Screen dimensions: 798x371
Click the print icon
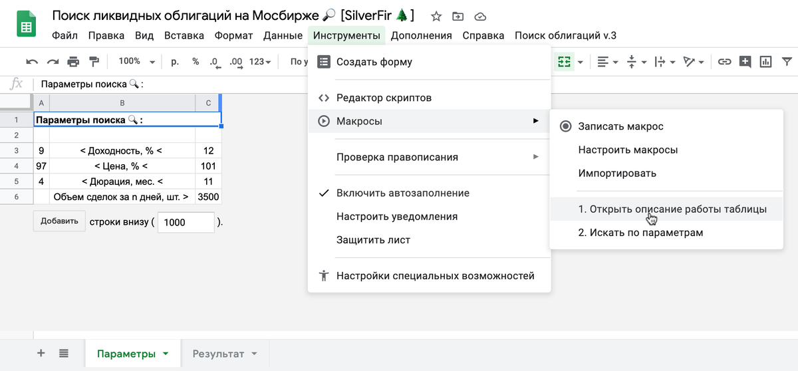[x=73, y=62]
